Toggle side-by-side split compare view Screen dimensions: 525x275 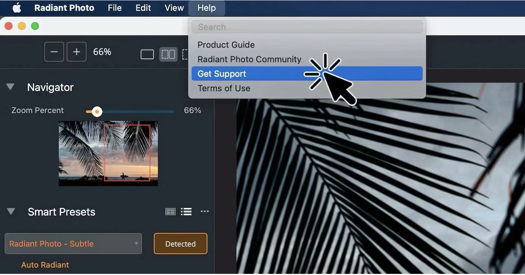click(x=168, y=55)
